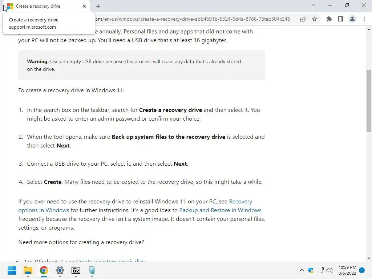Screen dimensions: 372x279
Task: Open the Chrome profile avatar
Action: [x=352, y=19]
